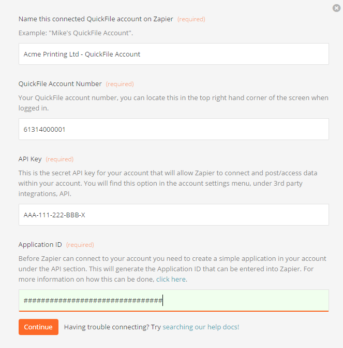Click the API key description paragraph
Viewport: 343px width, 348px height.
point(168,183)
